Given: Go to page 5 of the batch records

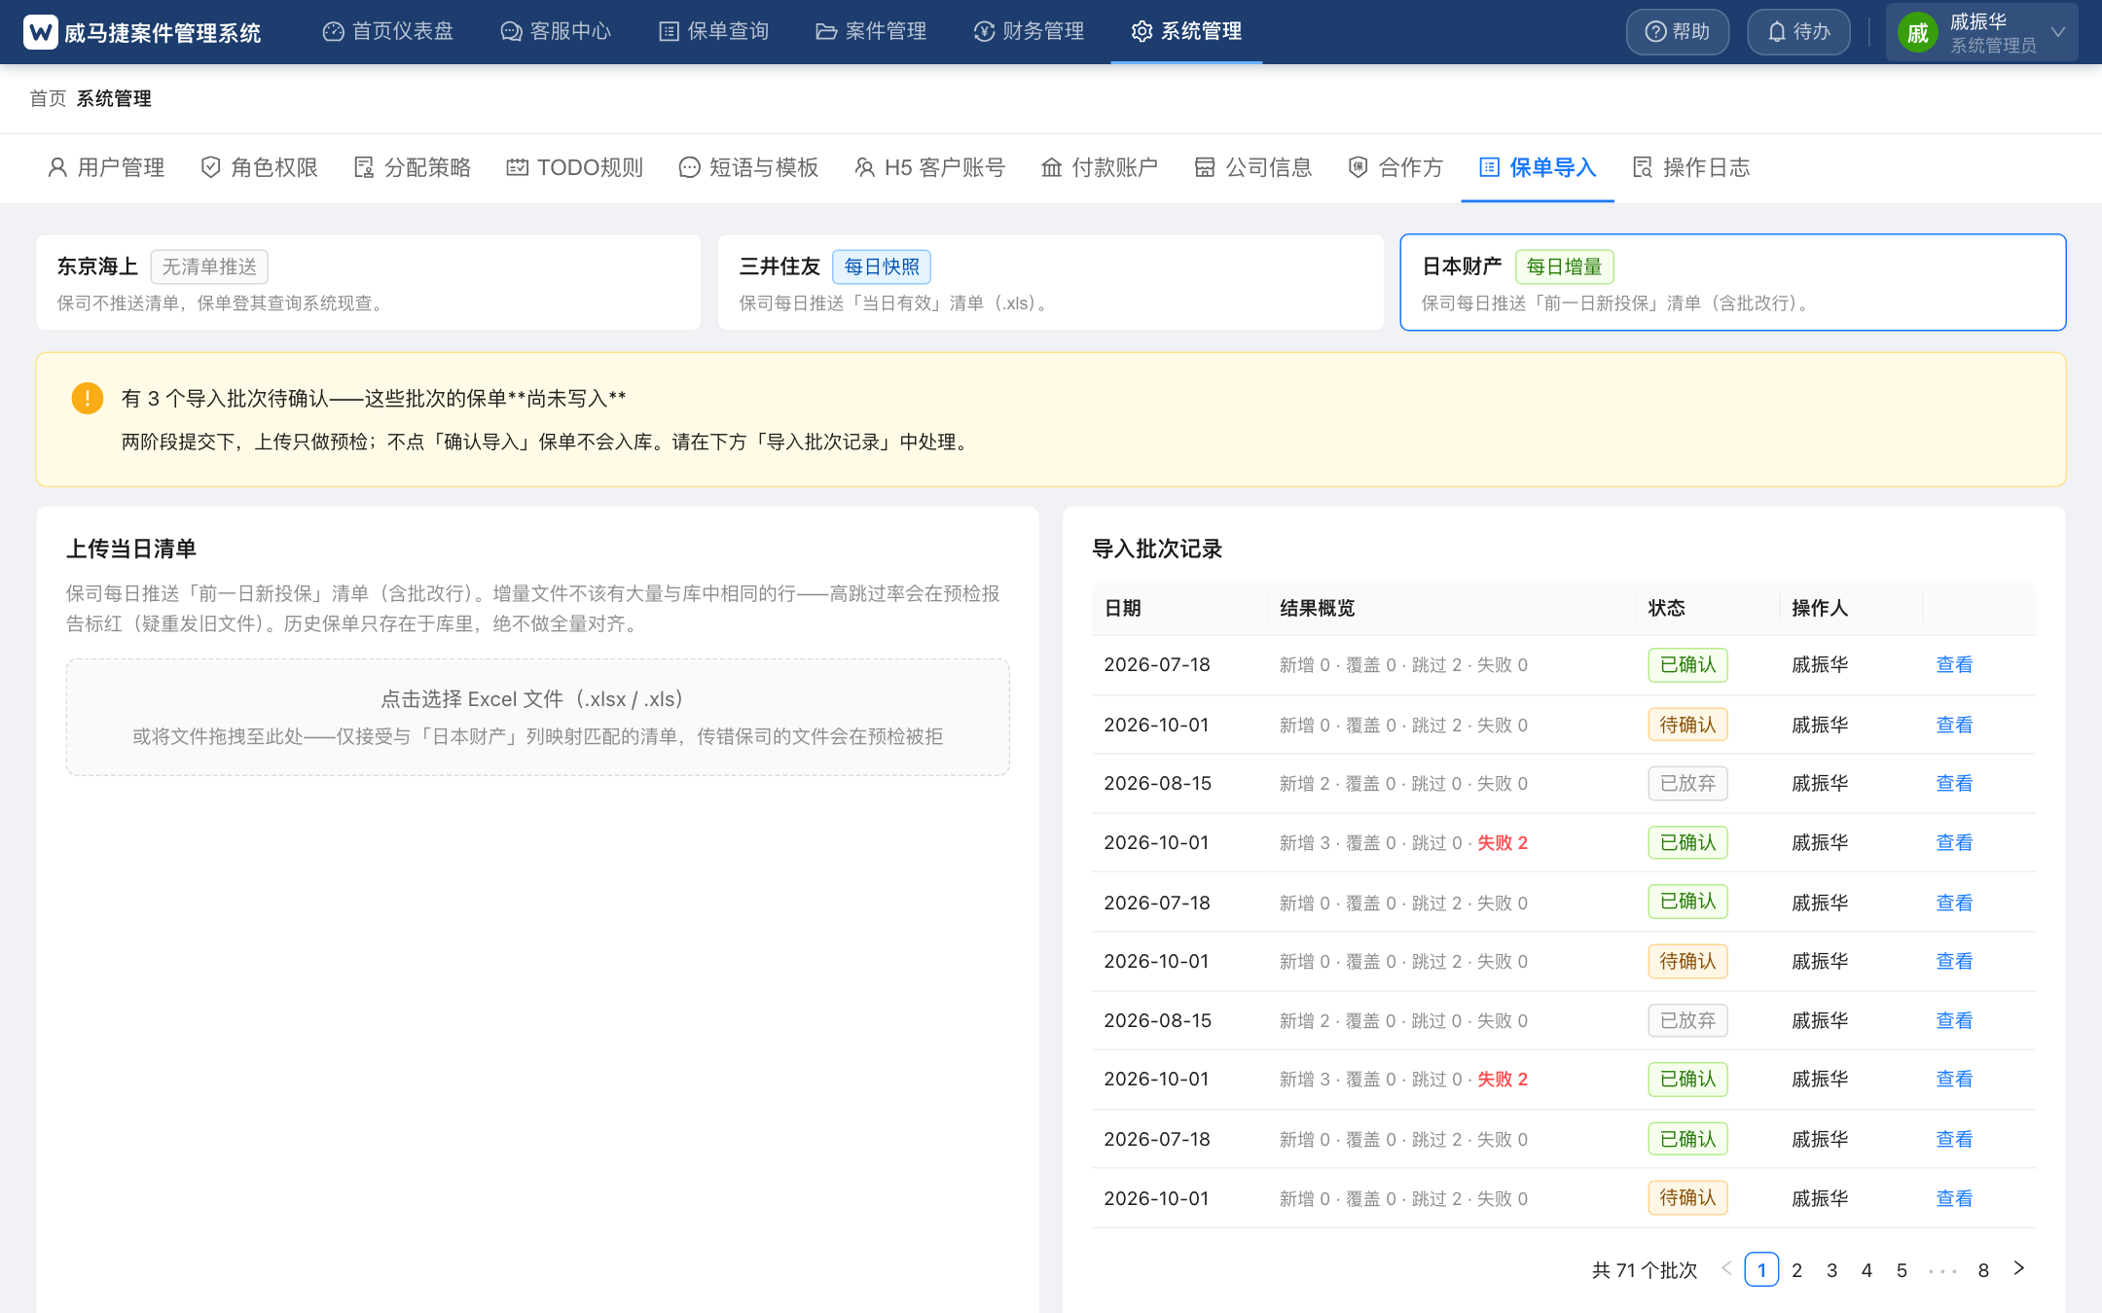Looking at the screenshot, I should click(x=1902, y=1270).
